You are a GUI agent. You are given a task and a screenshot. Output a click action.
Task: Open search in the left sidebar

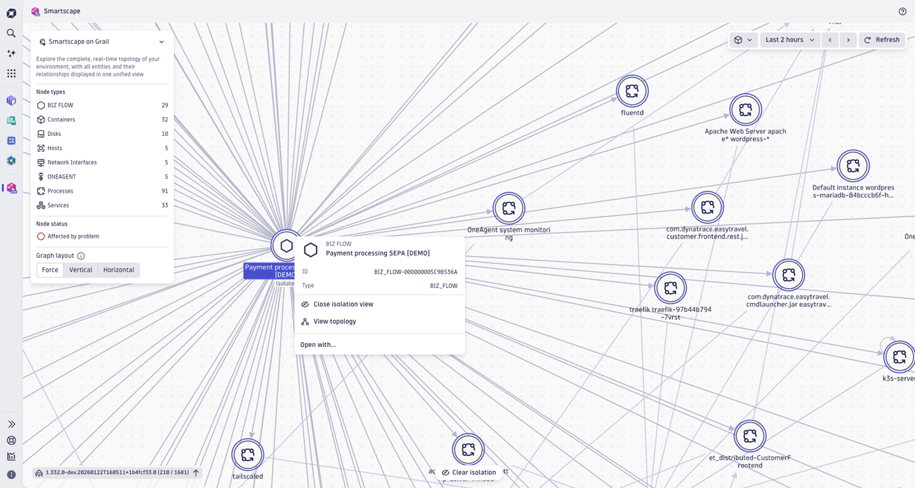[x=10, y=32]
